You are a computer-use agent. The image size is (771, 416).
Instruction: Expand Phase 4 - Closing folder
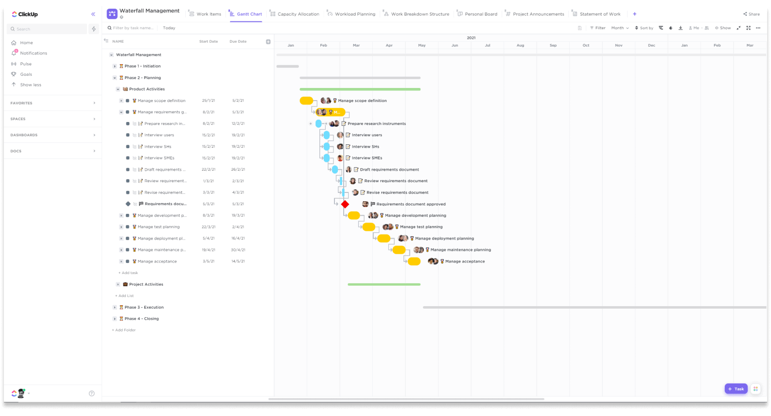pyautogui.click(x=115, y=319)
